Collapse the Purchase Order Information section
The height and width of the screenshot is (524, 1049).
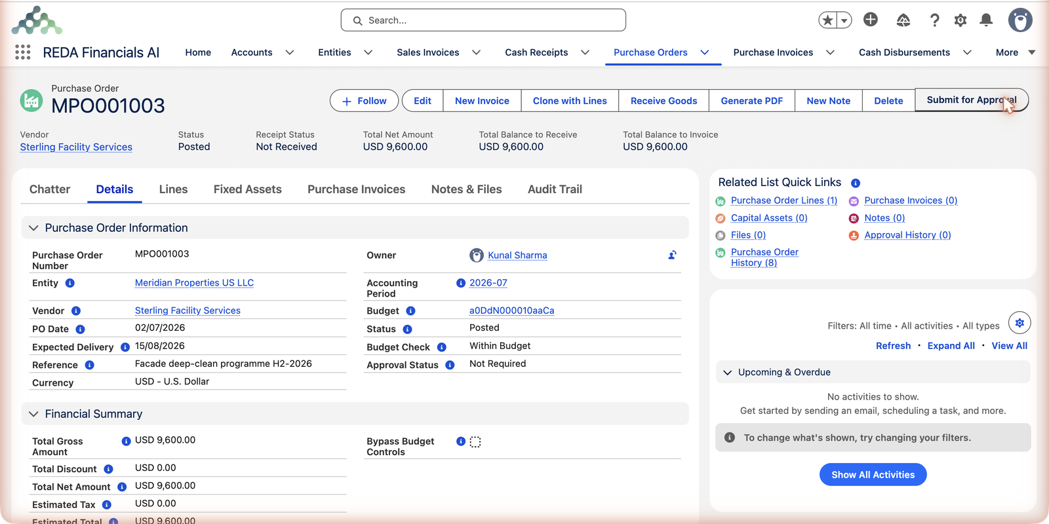click(x=33, y=228)
